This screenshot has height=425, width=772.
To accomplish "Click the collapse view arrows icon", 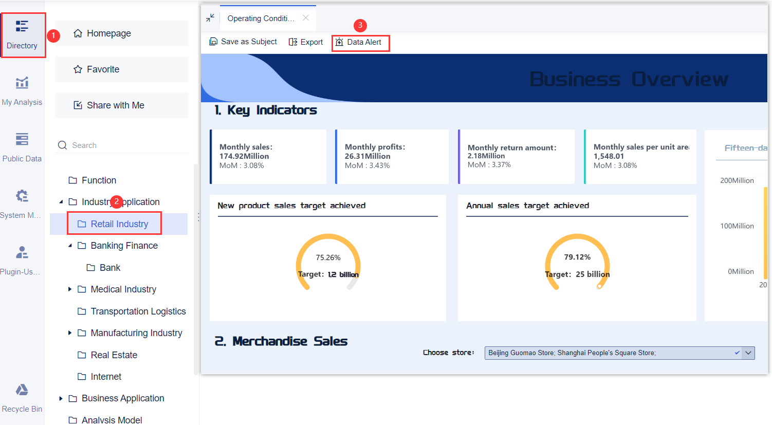I will pyautogui.click(x=210, y=17).
